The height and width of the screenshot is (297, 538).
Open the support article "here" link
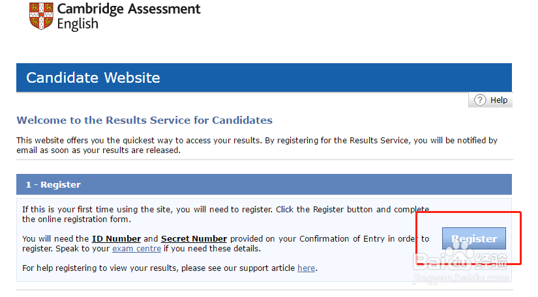[306, 268]
